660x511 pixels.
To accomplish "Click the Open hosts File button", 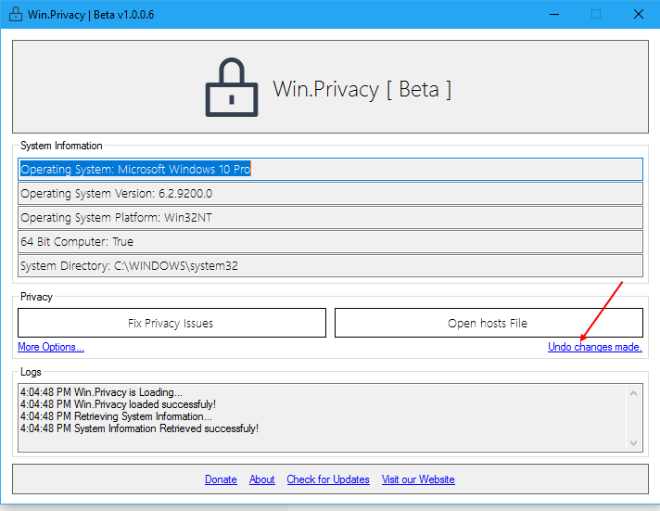I will (x=489, y=323).
